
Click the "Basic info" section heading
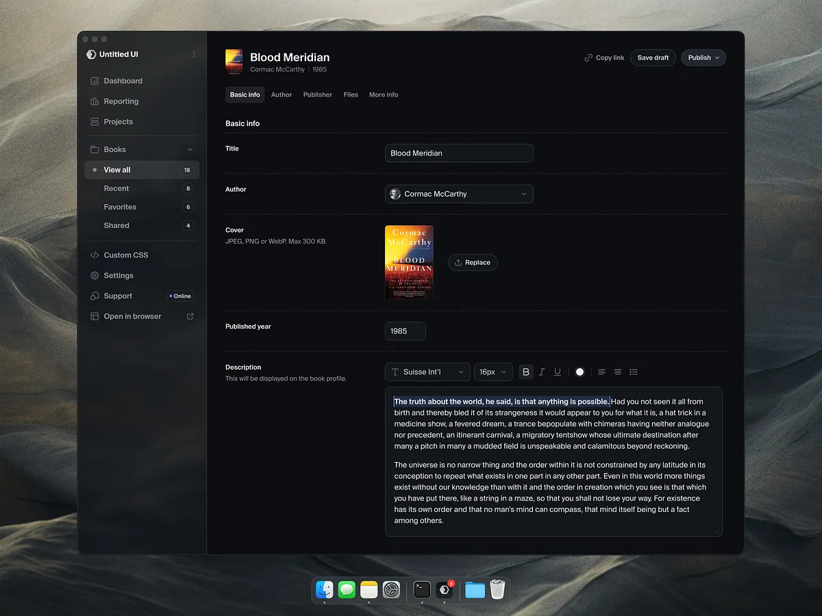click(242, 124)
